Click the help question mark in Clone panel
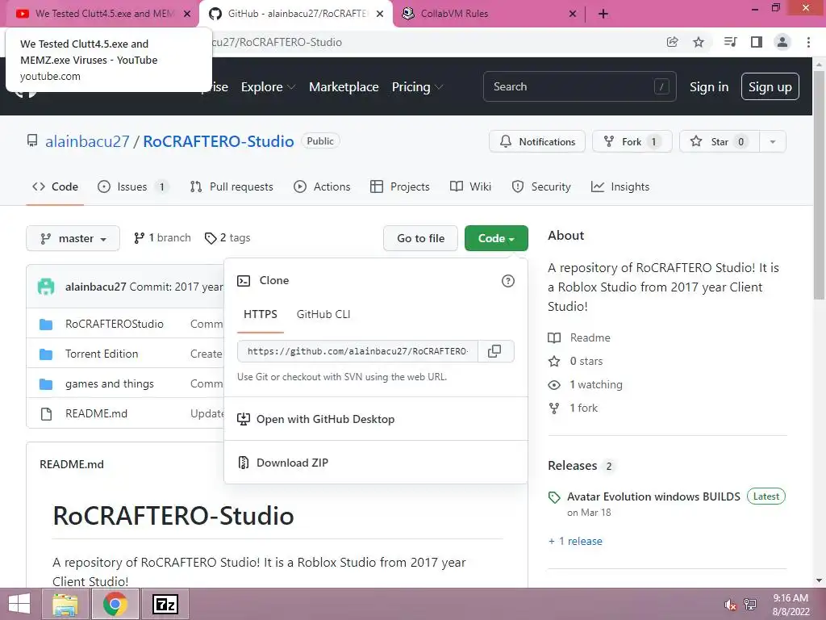Image resolution: width=826 pixels, height=620 pixels. pyautogui.click(x=508, y=281)
